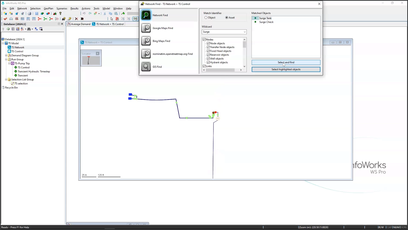Collapse the TS Model tree node
Screen dimensions: 408x230
point(3,43)
